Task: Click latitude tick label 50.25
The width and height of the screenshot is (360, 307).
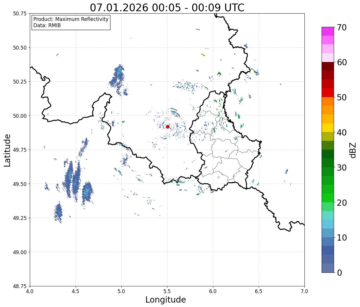Action: [19, 82]
